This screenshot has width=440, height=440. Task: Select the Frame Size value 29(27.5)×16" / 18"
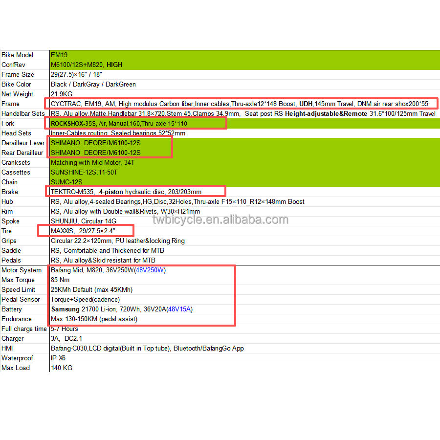tap(76, 75)
